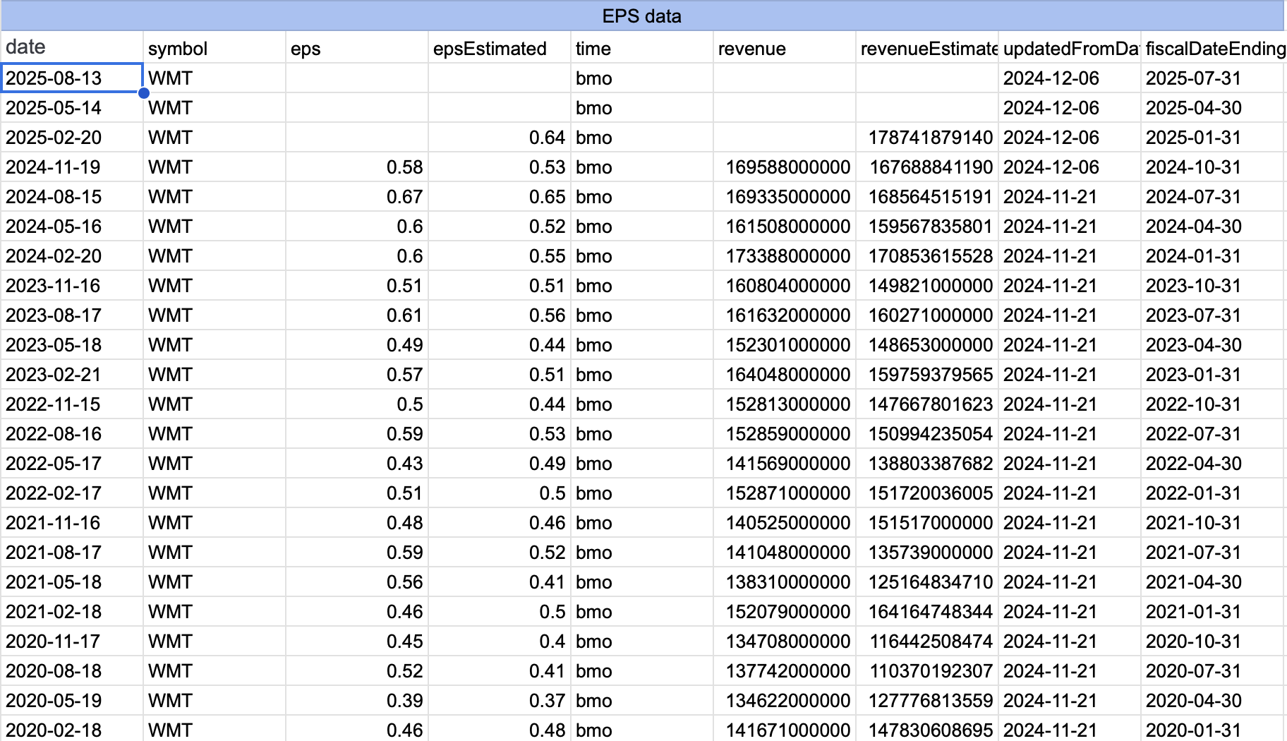The image size is (1287, 741).
Task: Select date cell 2020-08-18
Action: pos(72,670)
